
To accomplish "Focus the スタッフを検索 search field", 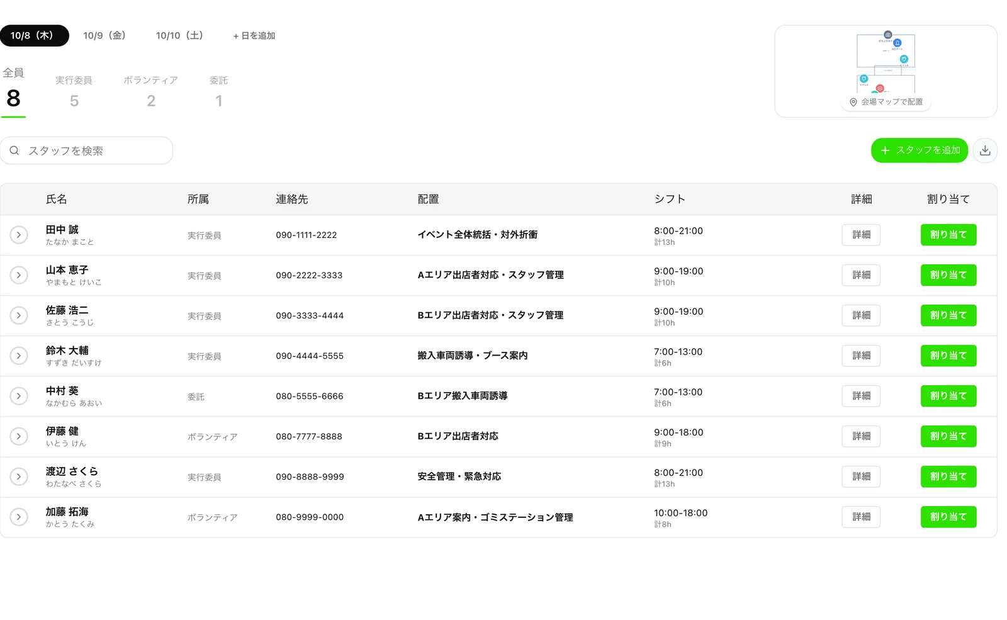I will (86, 150).
